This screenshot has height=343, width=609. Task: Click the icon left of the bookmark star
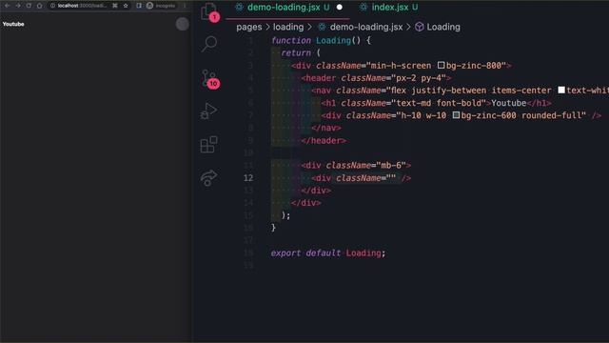(x=115, y=6)
